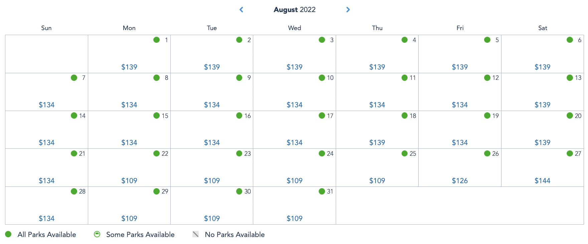Click No Parks Available legend icon
Screen dimensions: 588x244
click(x=196, y=234)
